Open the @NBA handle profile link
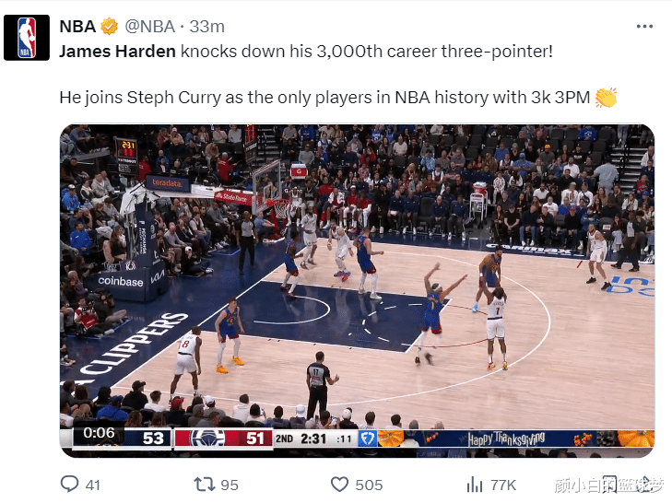Image resolution: width=672 pixels, height=503 pixels. [x=150, y=27]
